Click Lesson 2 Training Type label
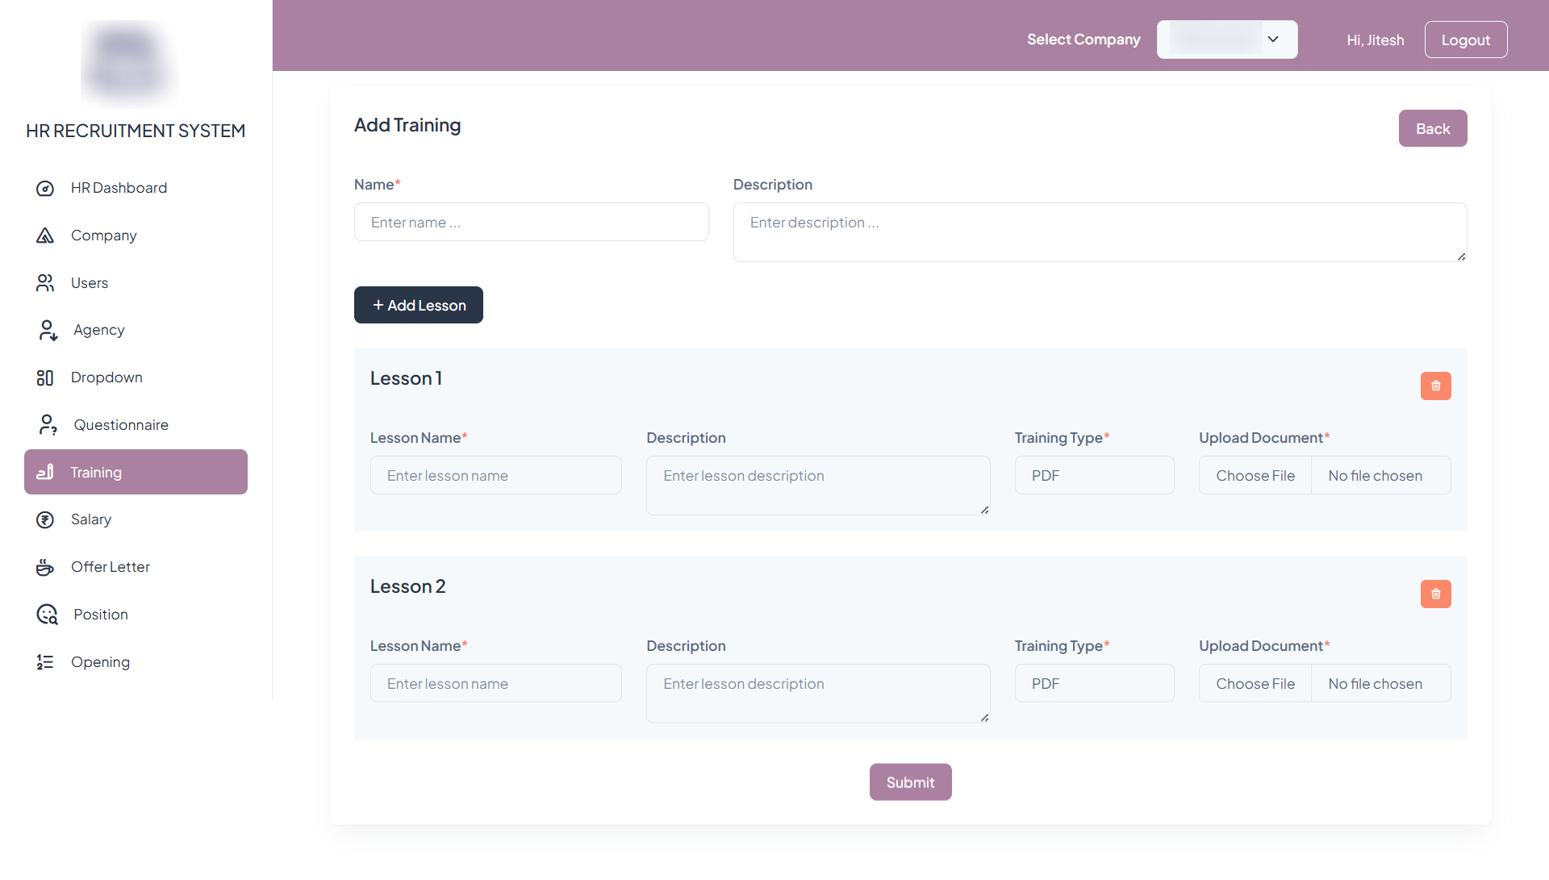Viewport: 1549px width, 880px height. click(1062, 646)
